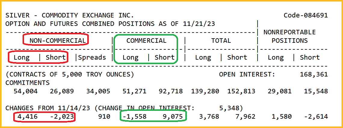Screen dimensions: 343x128
Task: Click the TOTAL column heading
Action: click(221, 41)
